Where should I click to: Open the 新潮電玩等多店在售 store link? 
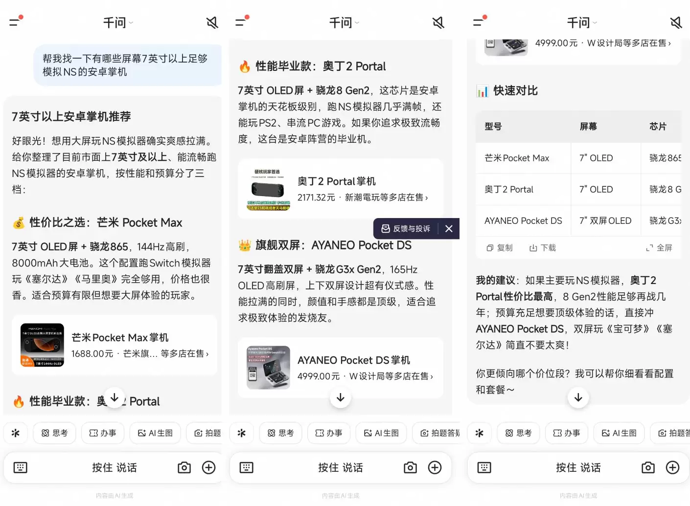[x=387, y=197]
